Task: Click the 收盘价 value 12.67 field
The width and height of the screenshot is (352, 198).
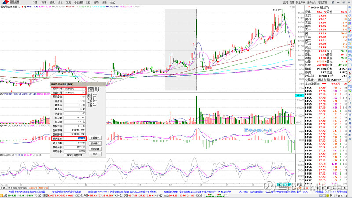Action: [x=74, y=114]
